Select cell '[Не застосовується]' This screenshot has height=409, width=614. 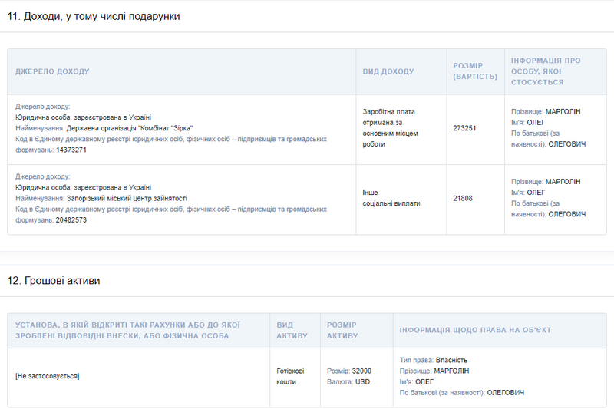48,376
